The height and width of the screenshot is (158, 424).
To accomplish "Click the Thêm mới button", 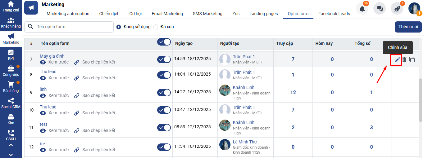I will [x=408, y=27].
